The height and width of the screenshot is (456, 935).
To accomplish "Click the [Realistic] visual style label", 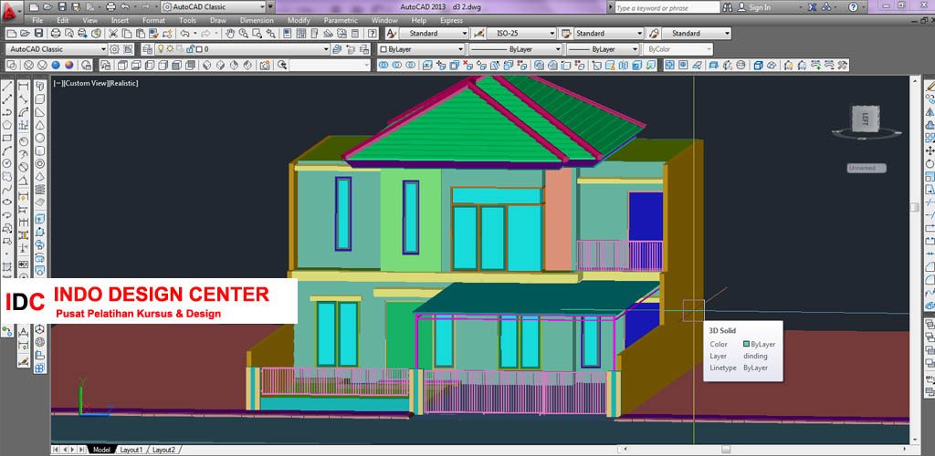I will pyautogui.click(x=123, y=83).
